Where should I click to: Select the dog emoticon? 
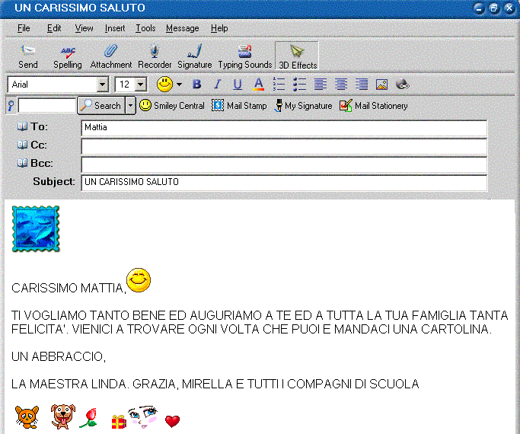(63, 416)
